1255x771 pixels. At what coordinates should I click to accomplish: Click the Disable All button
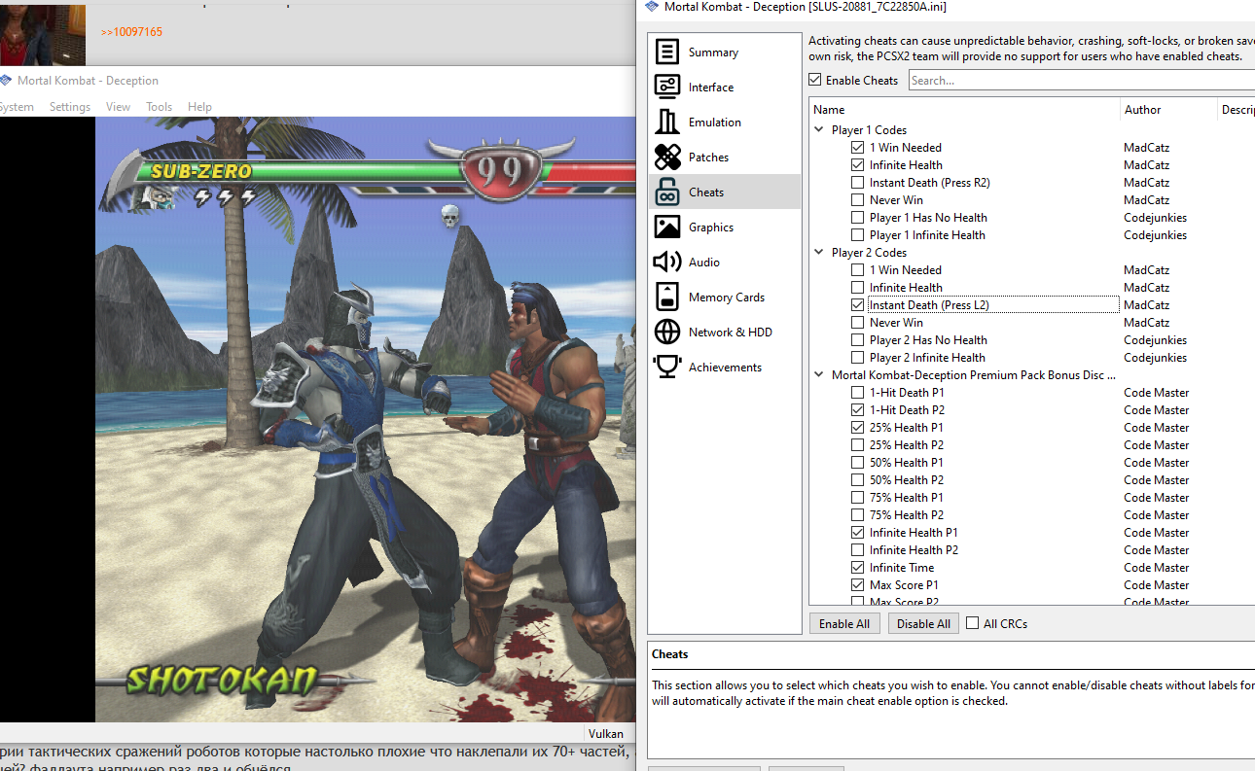[x=924, y=624]
